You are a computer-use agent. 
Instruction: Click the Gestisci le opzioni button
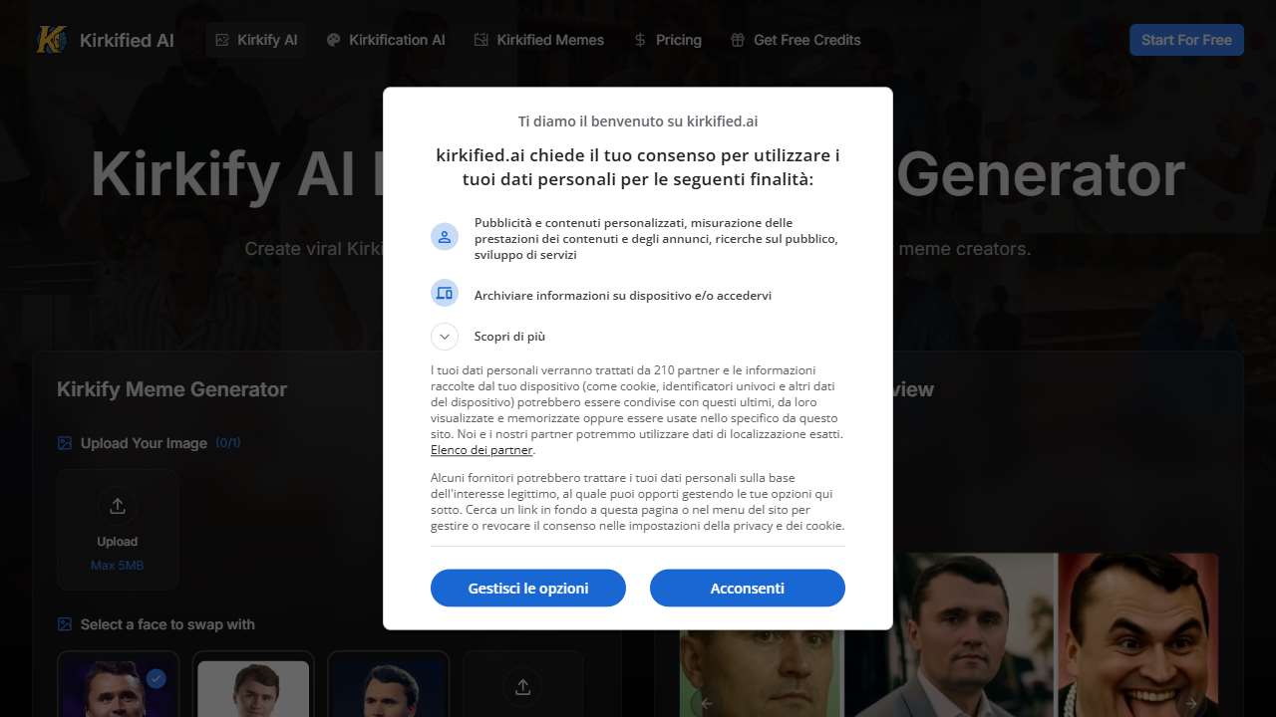528,588
